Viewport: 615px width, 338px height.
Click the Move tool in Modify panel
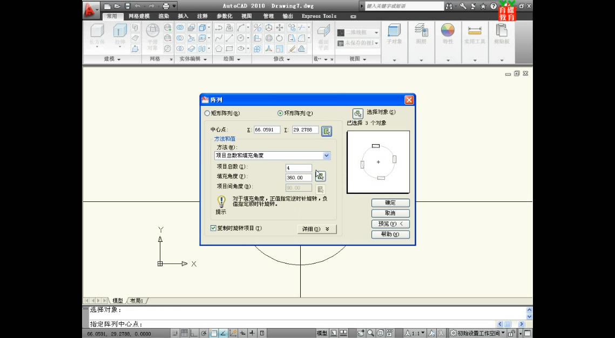click(x=279, y=28)
